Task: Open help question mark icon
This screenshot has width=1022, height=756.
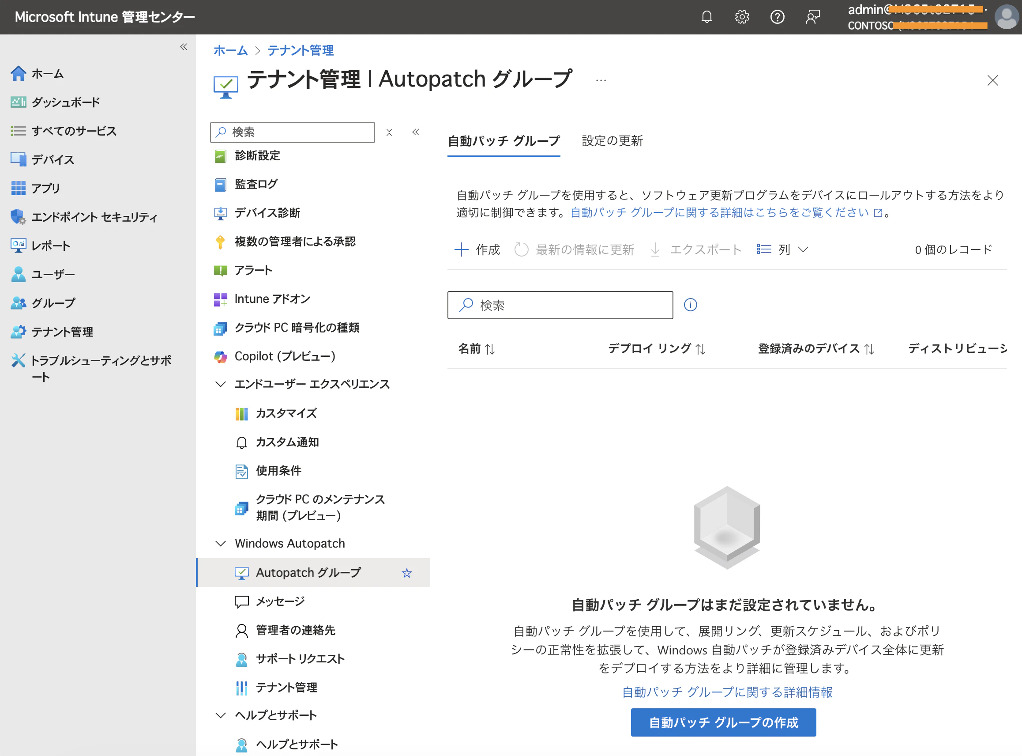Action: tap(777, 17)
